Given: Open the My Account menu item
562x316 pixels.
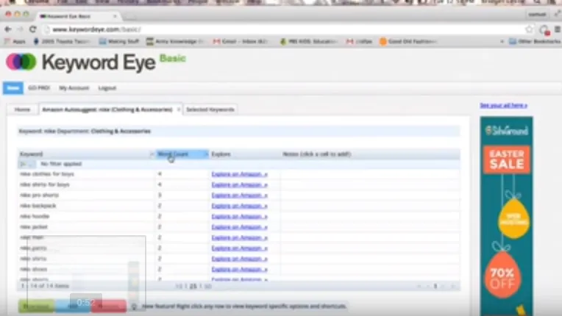Looking at the screenshot, I should 74,88.
